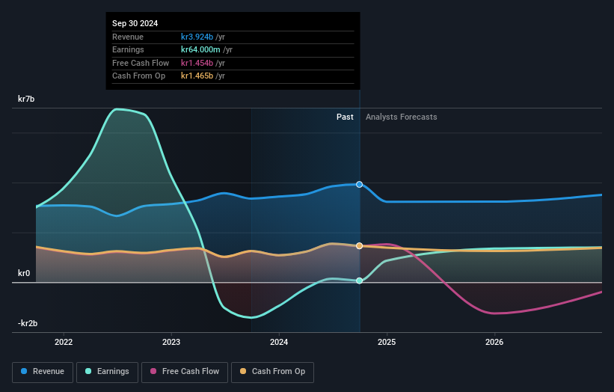Click the kr1.454b free cash flow value
Image resolution: width=614 pixels, height=392 pixels.
(197, 63)
